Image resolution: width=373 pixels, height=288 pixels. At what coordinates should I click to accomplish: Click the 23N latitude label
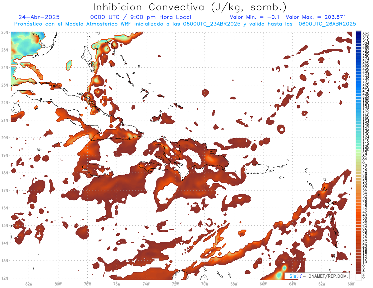4,85
